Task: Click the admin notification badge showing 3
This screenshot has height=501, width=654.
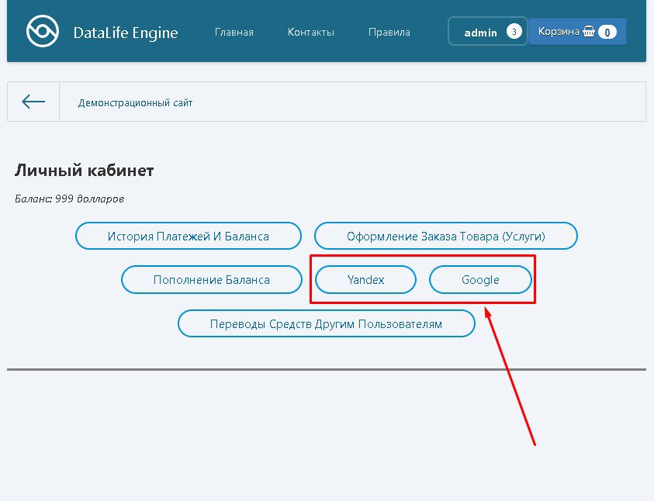Action: pos(514,31)
